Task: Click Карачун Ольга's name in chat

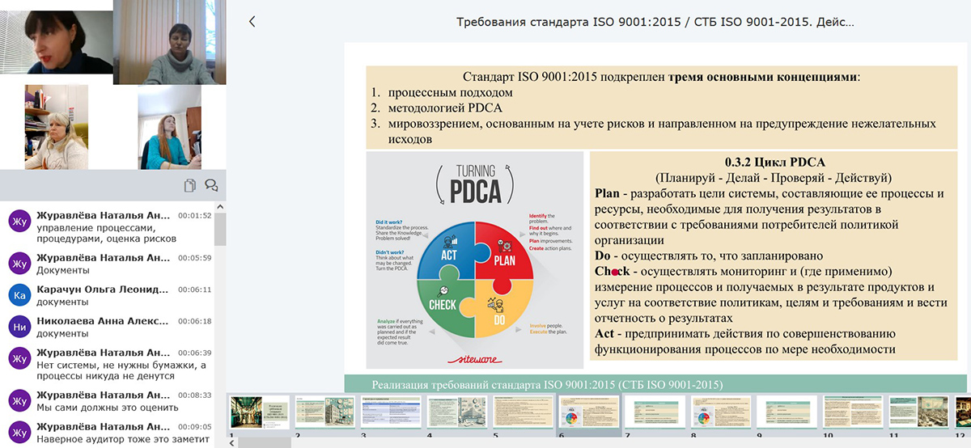Action: [102, 290]
